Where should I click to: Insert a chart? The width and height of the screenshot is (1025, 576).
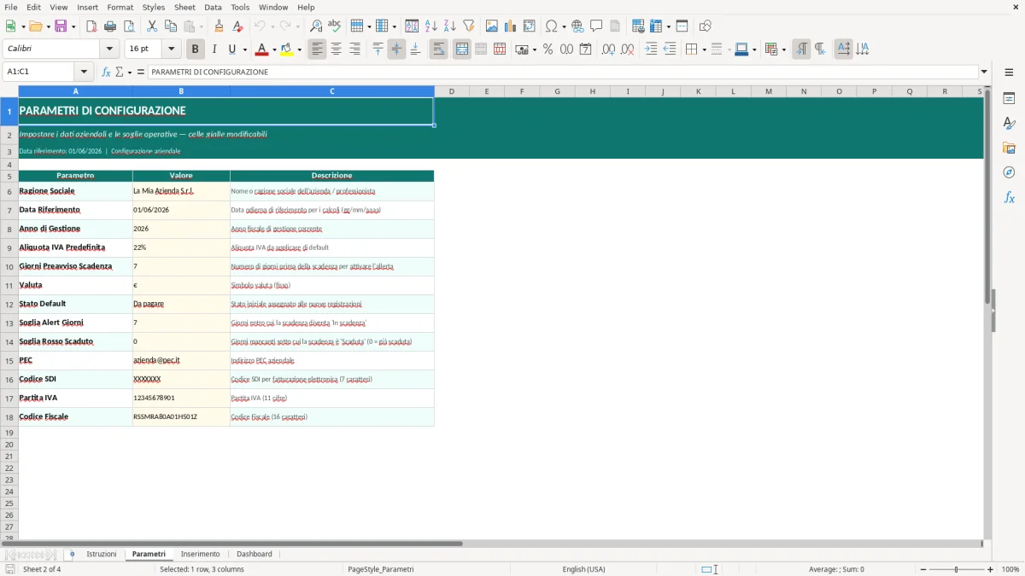[x=511, y=26]
